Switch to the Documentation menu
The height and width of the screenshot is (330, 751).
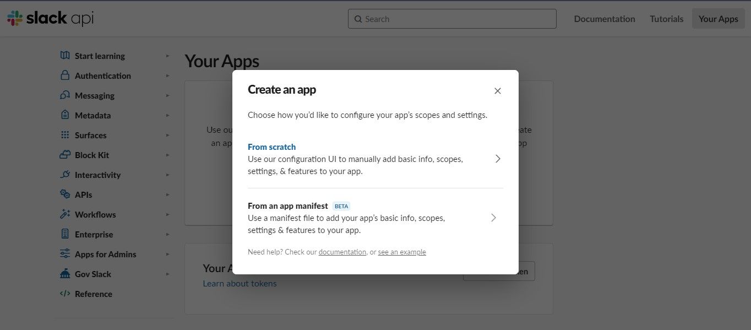point(604,18)
